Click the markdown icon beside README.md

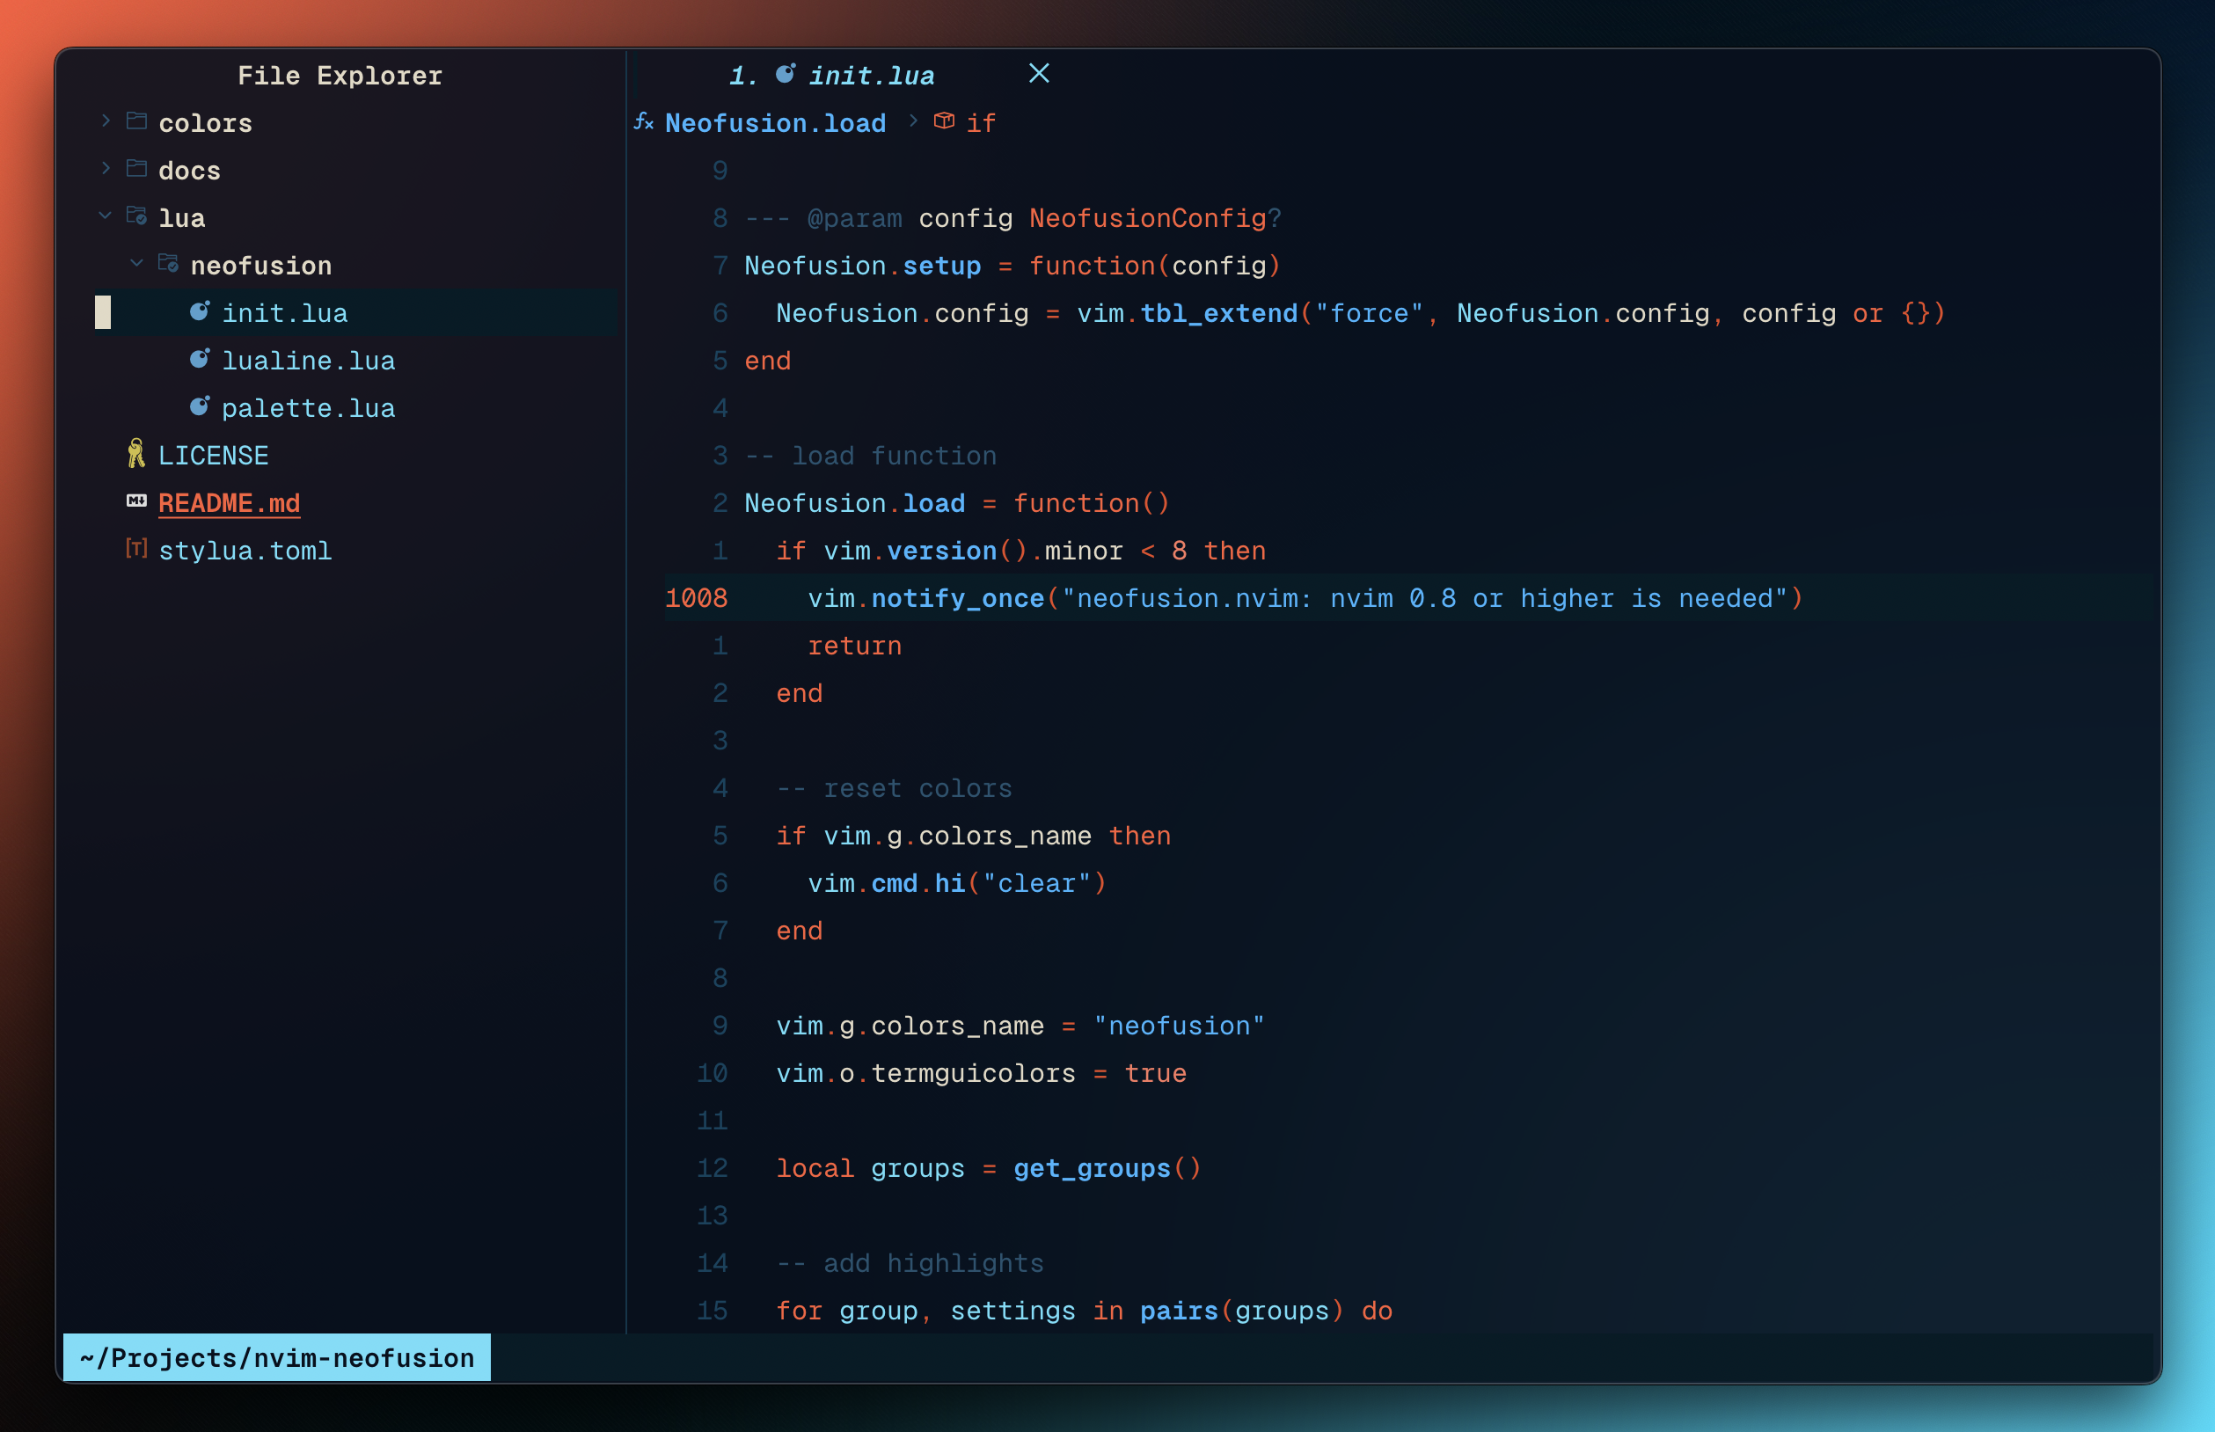coord(135,501)
